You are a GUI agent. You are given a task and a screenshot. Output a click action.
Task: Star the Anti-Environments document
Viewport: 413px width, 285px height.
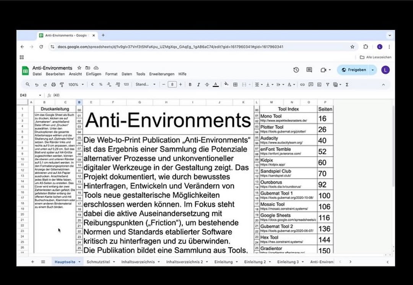click(x=79, y=68)
